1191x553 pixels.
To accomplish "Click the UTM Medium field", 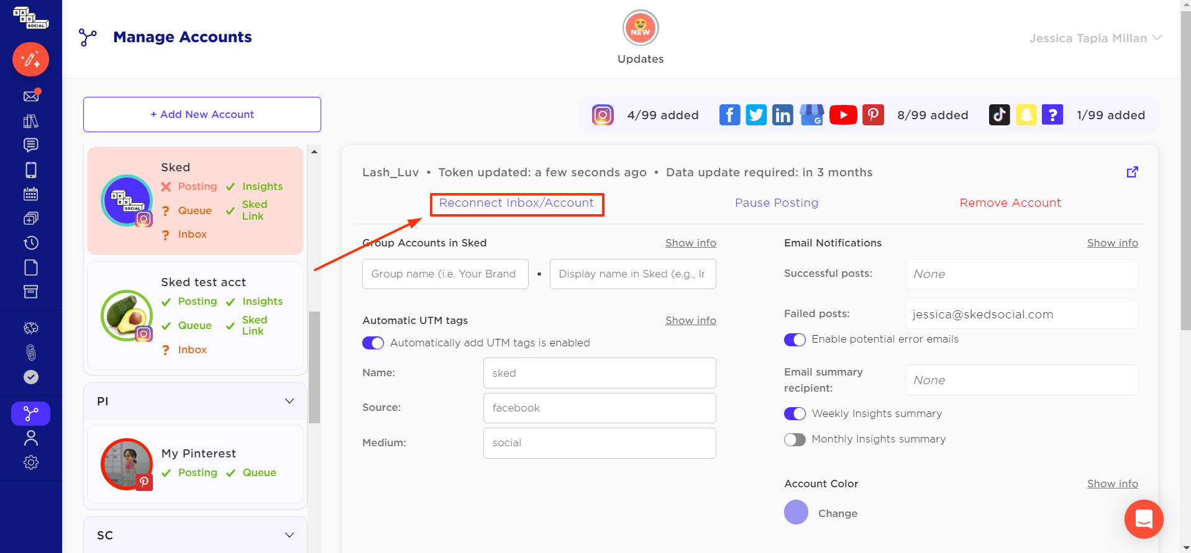I will coord(600,443).
